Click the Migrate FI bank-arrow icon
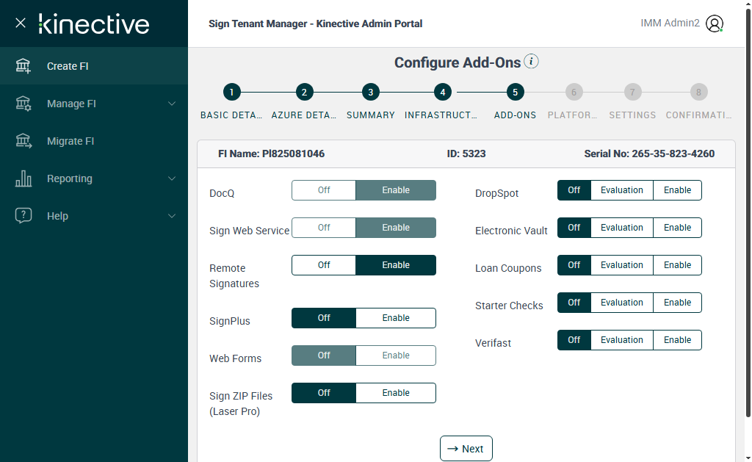This screenshot has width=752, height=462. pos(23,140)
